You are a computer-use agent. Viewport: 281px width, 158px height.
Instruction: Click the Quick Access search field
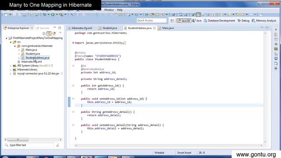[151, 21]
